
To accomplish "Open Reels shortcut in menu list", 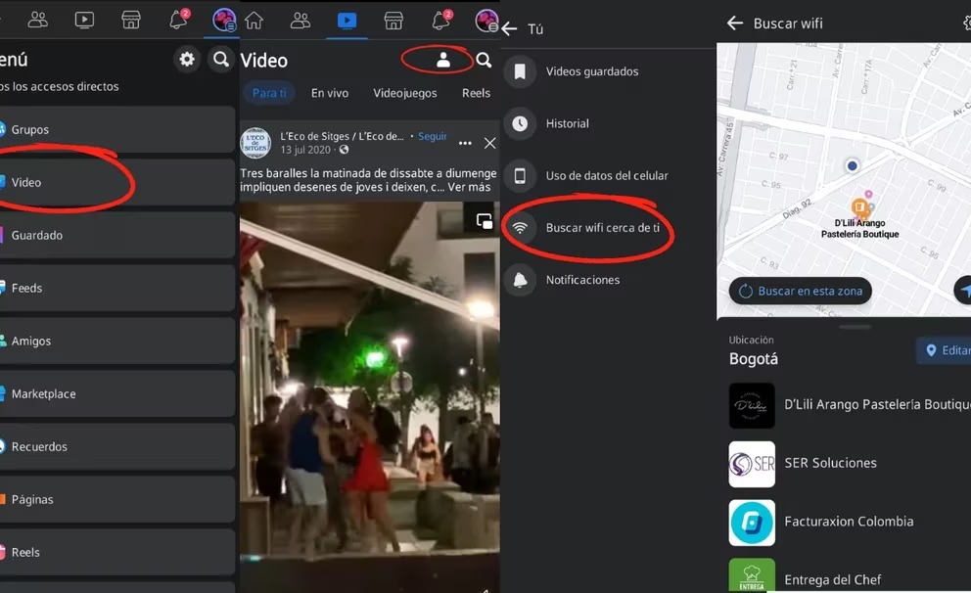I will tap(116, 552).
